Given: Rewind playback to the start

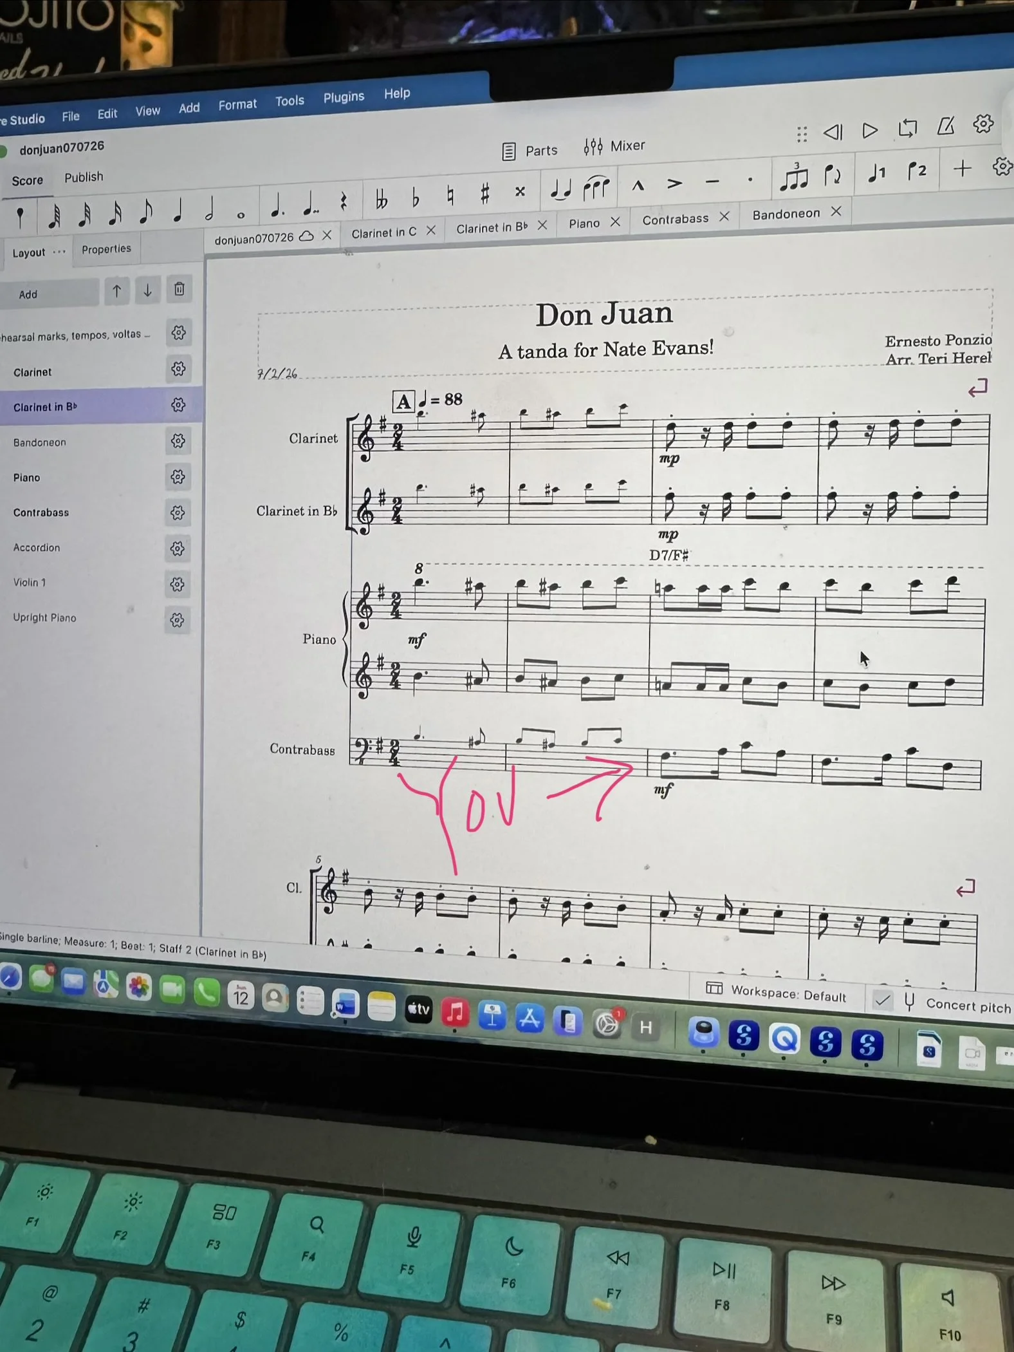Looking at the screenshot, I should 833,132.
